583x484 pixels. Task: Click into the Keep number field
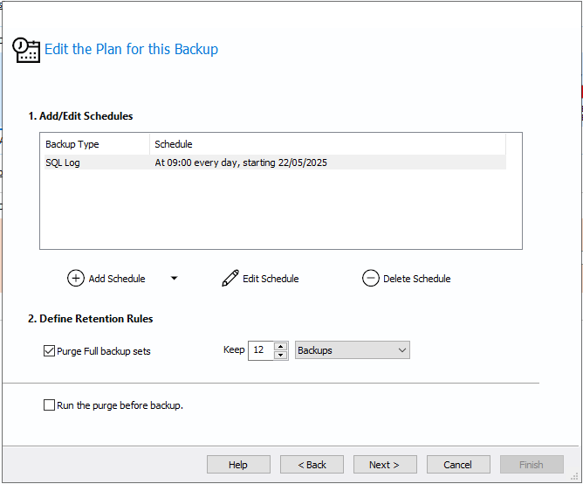(261, 350)
